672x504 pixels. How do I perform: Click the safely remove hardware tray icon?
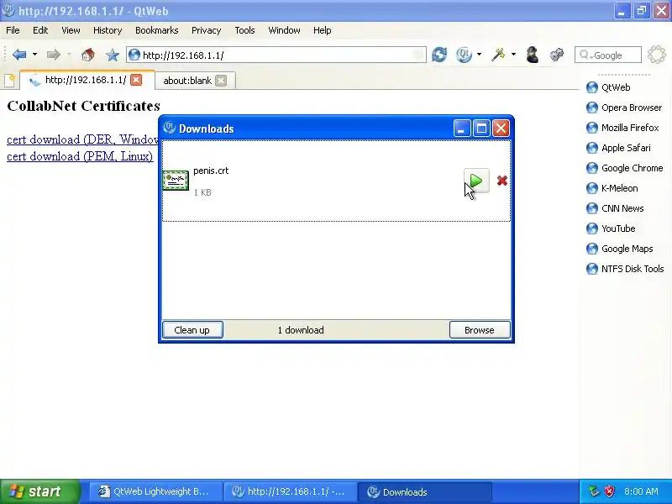594,491
